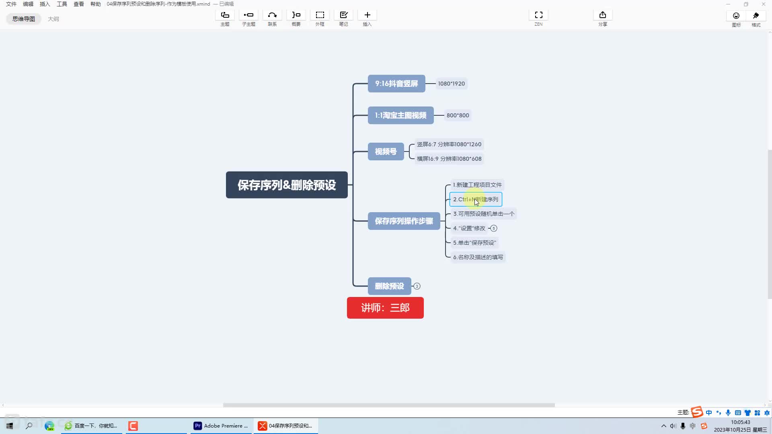
Task: Click the 概要 (Summary) tool icon
Action: point(296,15)
